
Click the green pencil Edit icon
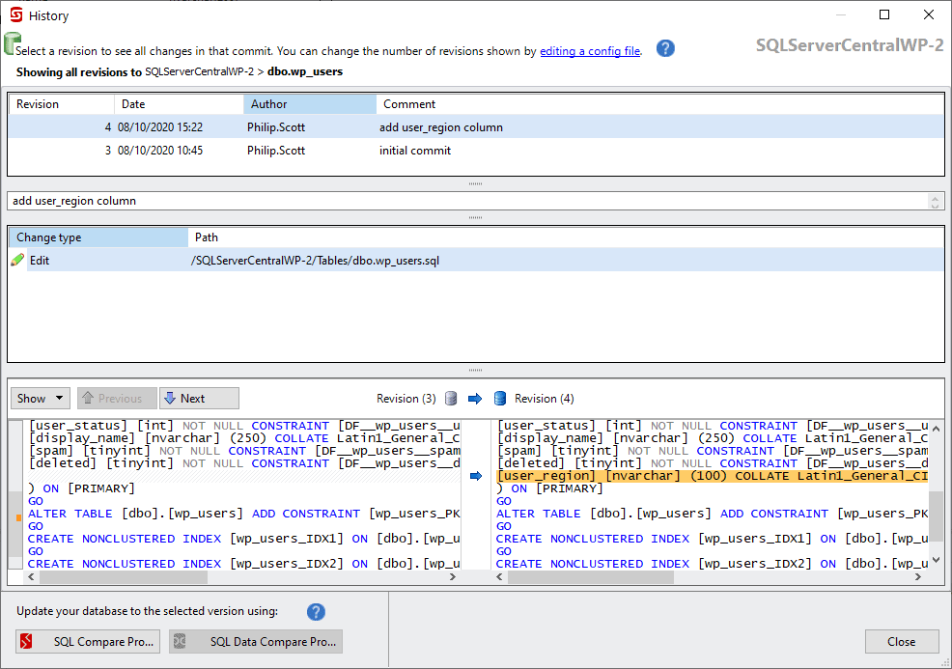(17, 261)
